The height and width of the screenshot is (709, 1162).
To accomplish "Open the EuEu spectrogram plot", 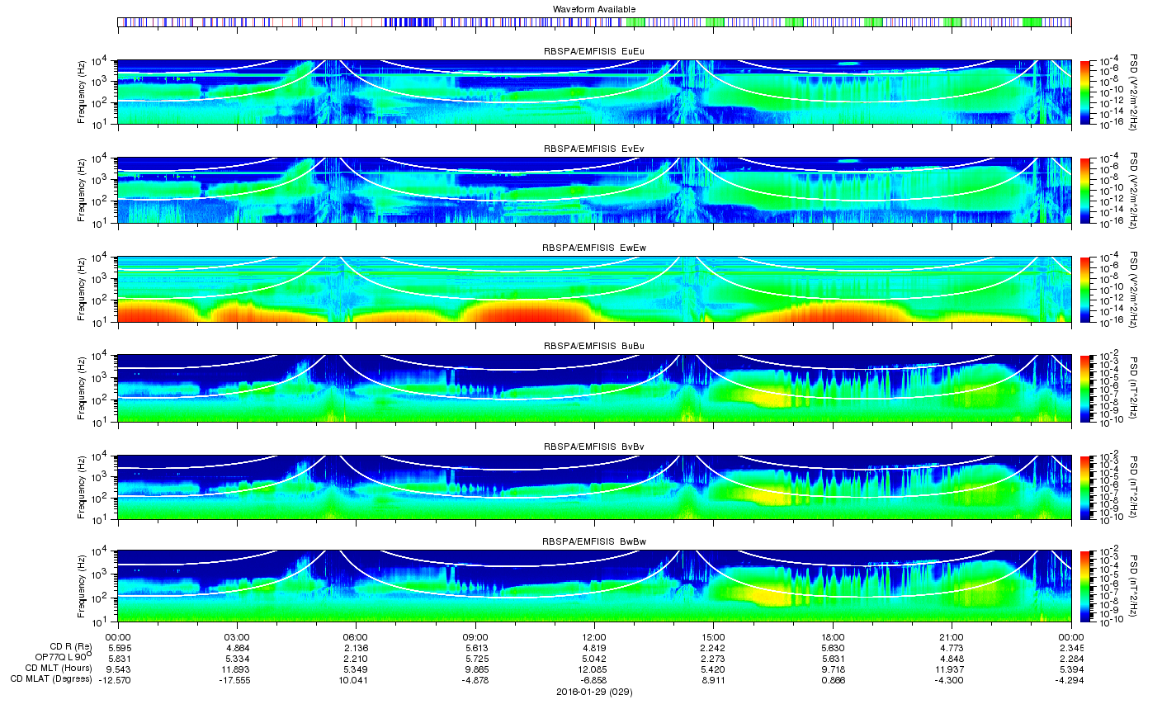I will click(x=594, y=92).
